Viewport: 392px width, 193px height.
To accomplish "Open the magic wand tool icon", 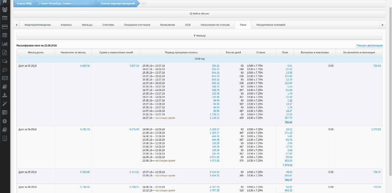I will tap(5, 104).
